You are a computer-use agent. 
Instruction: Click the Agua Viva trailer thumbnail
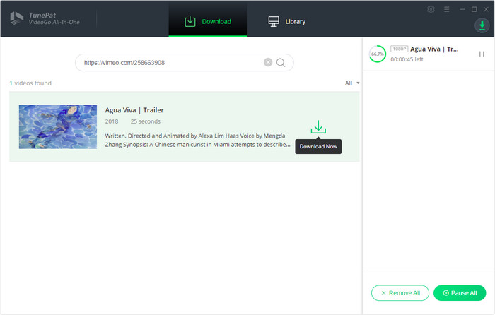point(58,126)
